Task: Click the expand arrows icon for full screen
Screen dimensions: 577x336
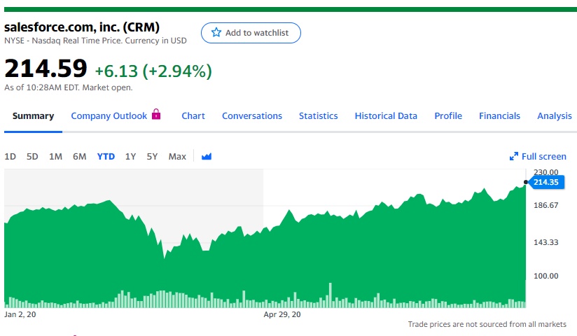Action: 514,156
